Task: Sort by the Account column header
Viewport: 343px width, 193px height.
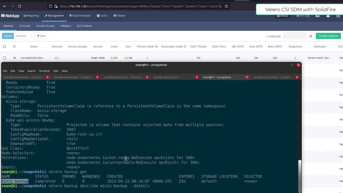Action: click(57, 47)
